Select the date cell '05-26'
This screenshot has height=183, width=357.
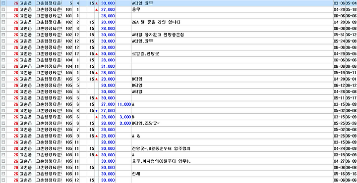(351, 123)
